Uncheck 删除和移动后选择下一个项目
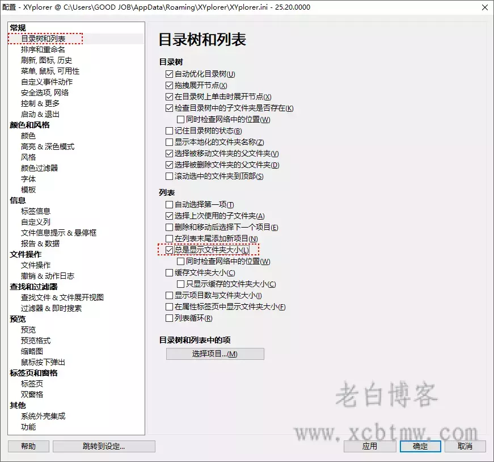Image resolution: width=494 pixels, height=462 pixels. [169, 227]
